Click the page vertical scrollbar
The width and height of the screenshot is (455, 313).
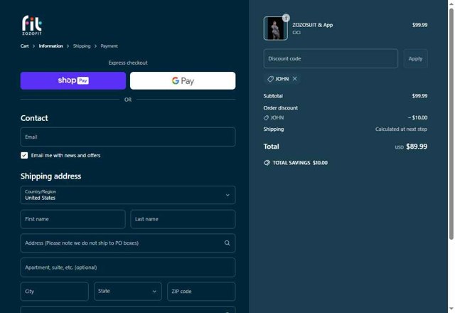[451, 124]
